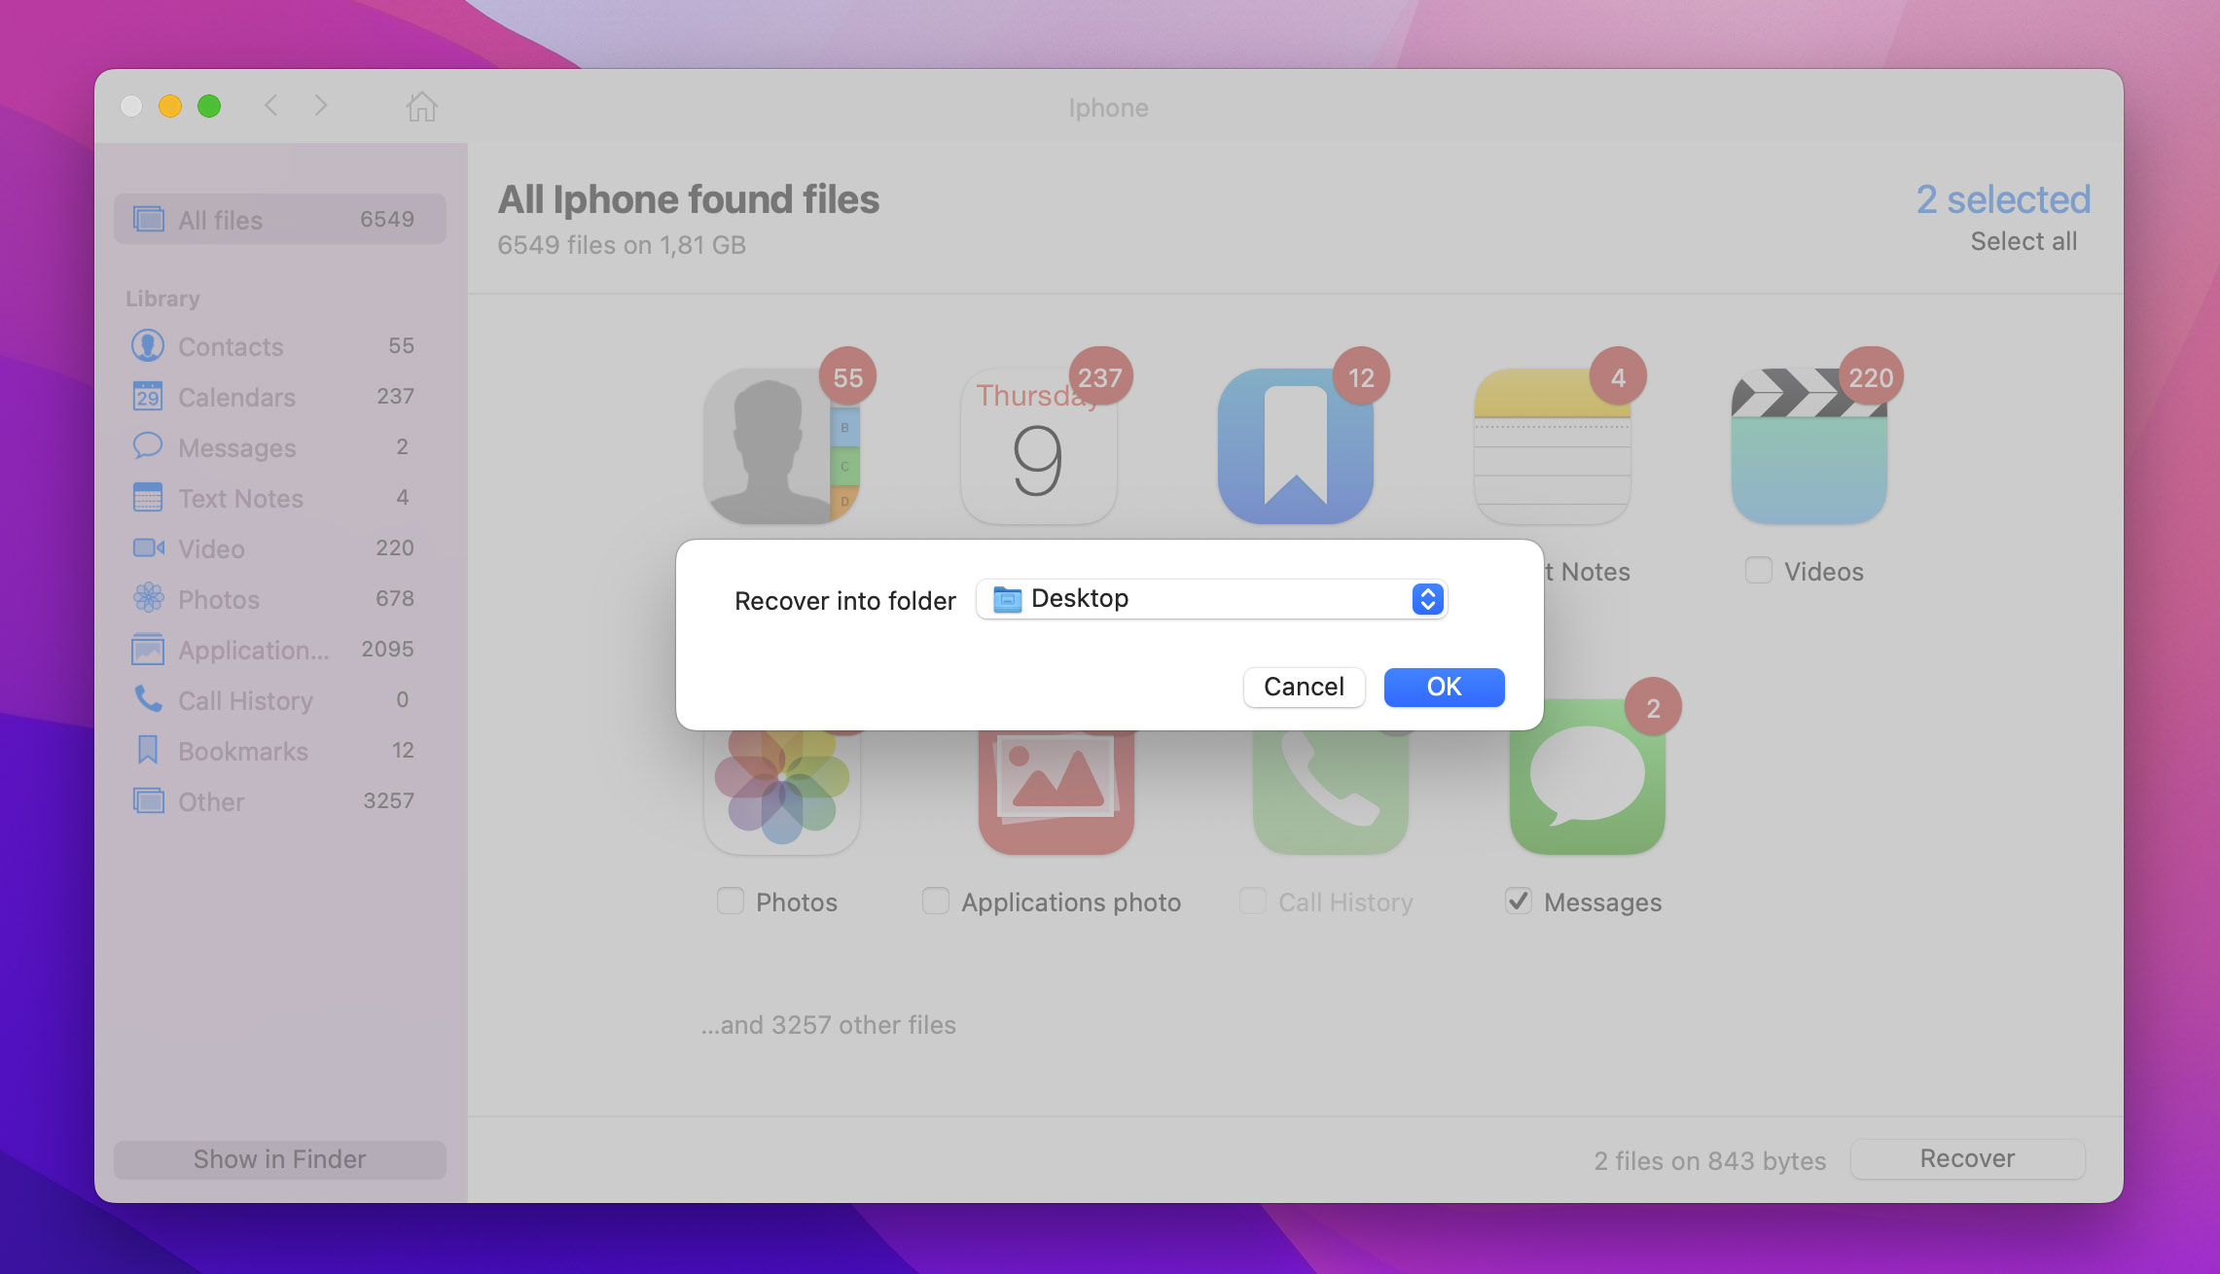Click the Messages sidebar bubble icon

click(x=148, y=446)
